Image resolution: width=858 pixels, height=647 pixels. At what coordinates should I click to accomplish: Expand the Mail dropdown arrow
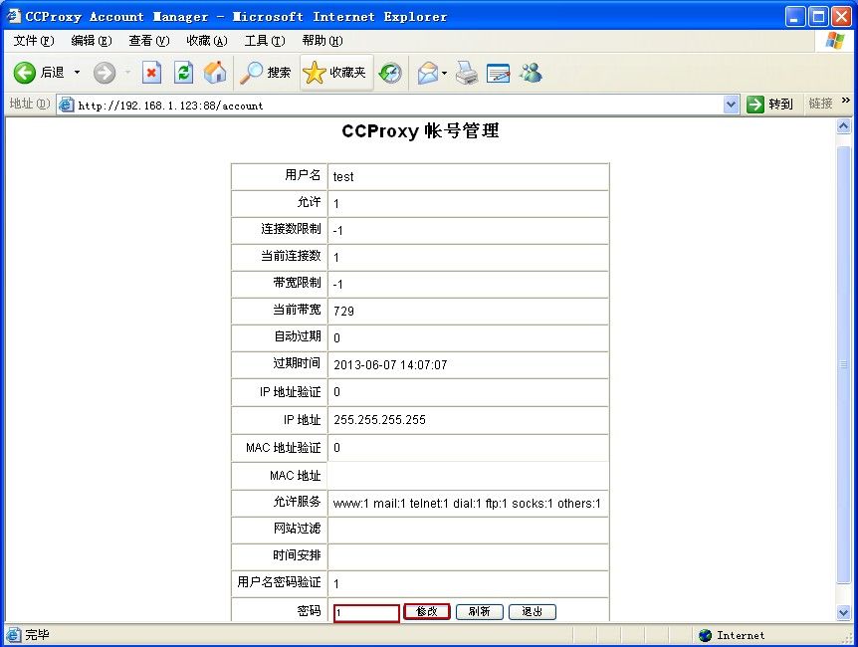coord(444,73)
